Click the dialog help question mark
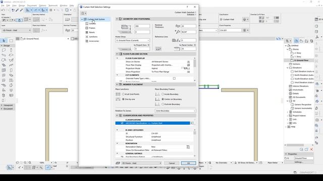This screenshot has width=323, height=181. click(x=187, y=7)
